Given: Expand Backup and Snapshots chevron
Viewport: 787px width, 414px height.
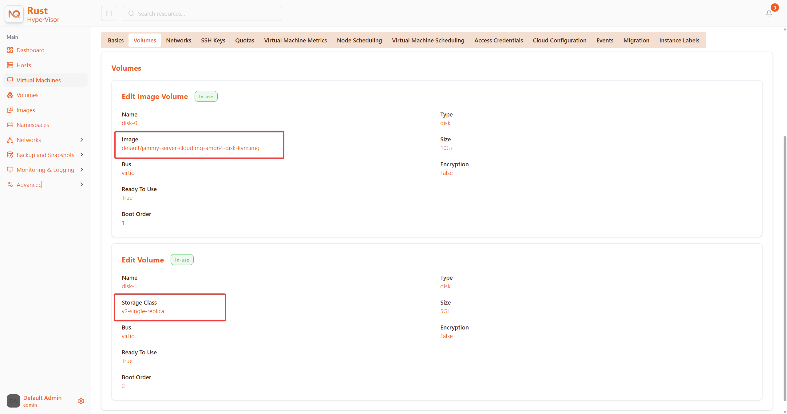Looking at the screenshot, I should 82,155.
